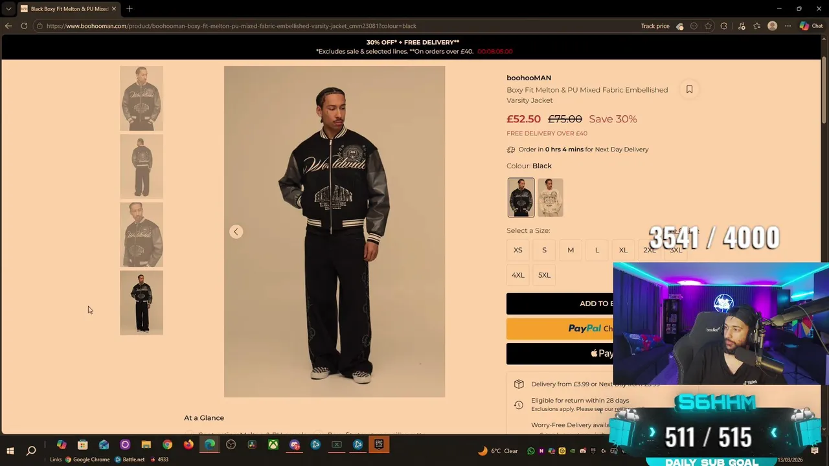
Task: View the third thumbnail with model's face
Action: click(x=141, y=235)
